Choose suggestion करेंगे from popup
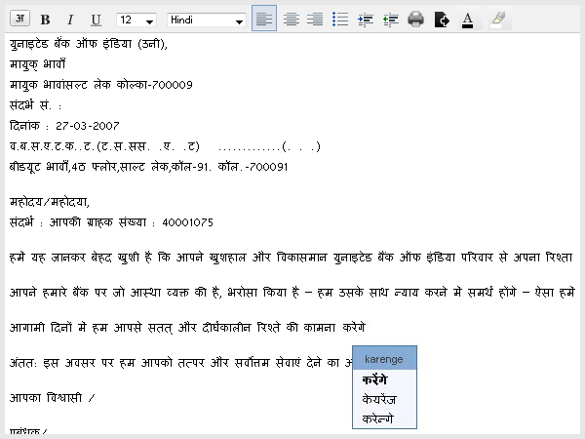 [375, 379]
